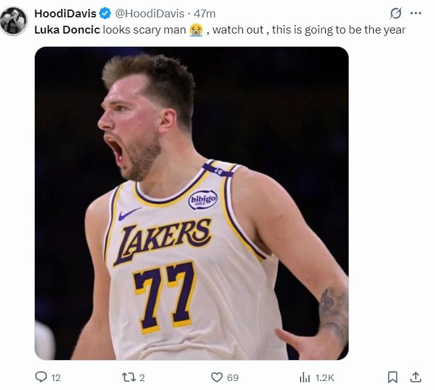Open the 47m timestamp link
This screenshot has width=435, height=390.
click(205, 14)
